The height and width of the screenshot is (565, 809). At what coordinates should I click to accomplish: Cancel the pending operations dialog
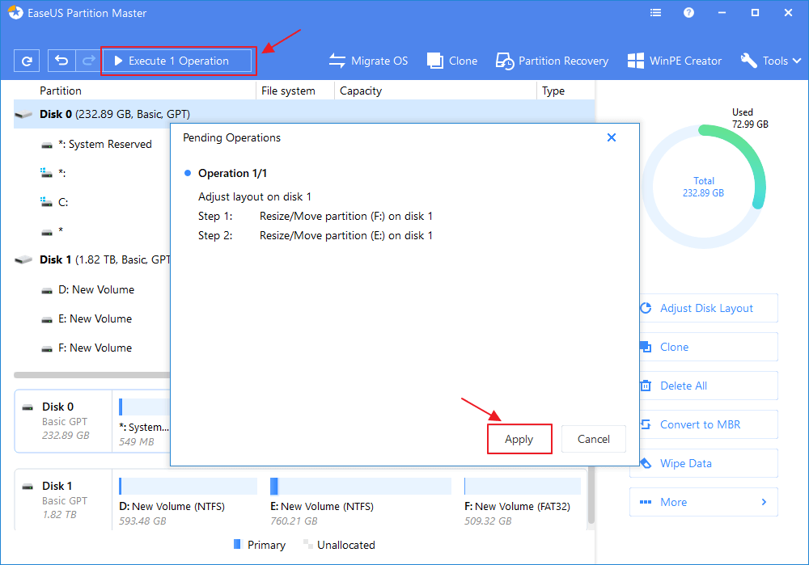tap(593, 439)
